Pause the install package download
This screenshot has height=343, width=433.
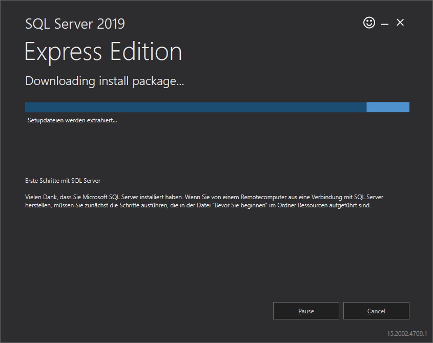click(x=306, y=311)
